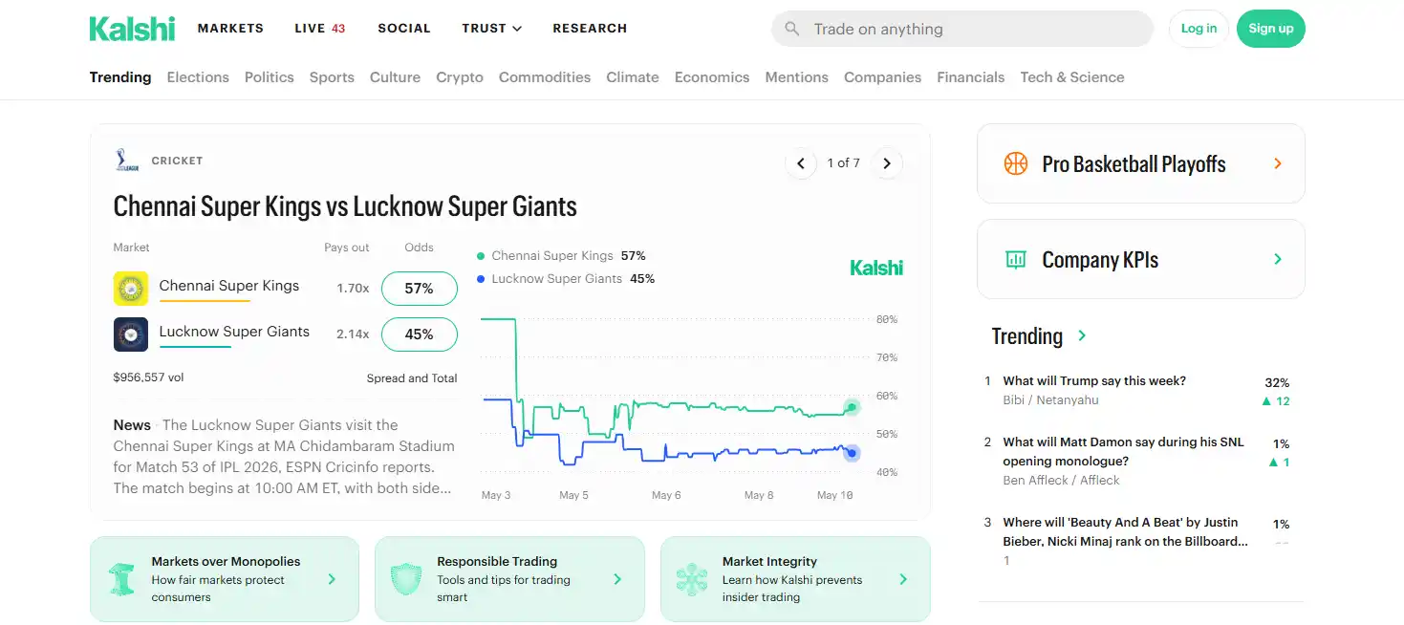
Task: Click the Market Integrity network icon
Action: click(692, 579)
